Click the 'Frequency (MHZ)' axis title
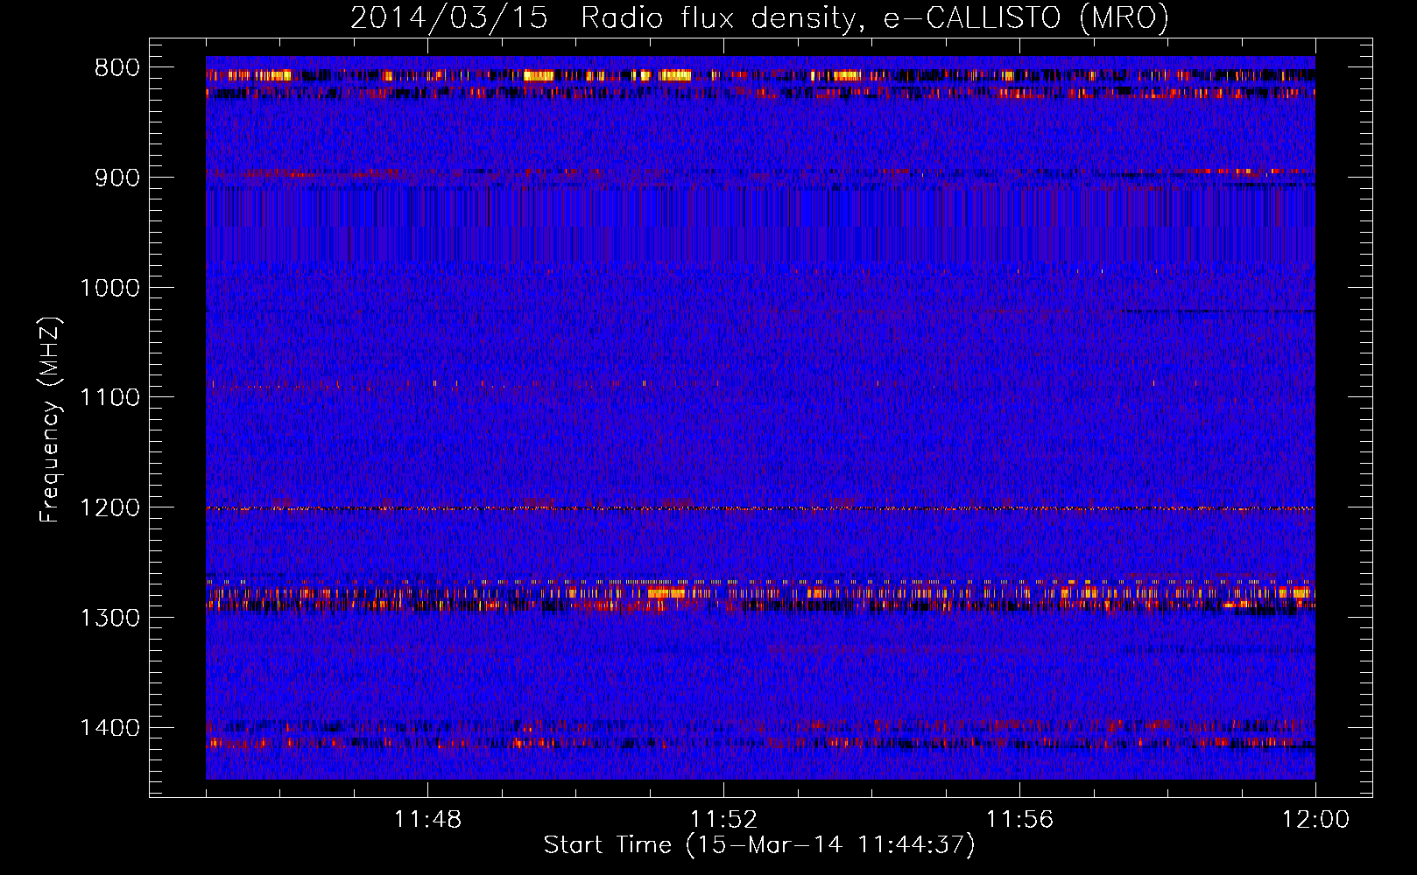The height and width of the screenshot is (875, 1417). pos(50,420)
